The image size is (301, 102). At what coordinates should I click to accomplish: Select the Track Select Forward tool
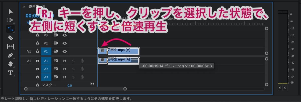(11, 20)
